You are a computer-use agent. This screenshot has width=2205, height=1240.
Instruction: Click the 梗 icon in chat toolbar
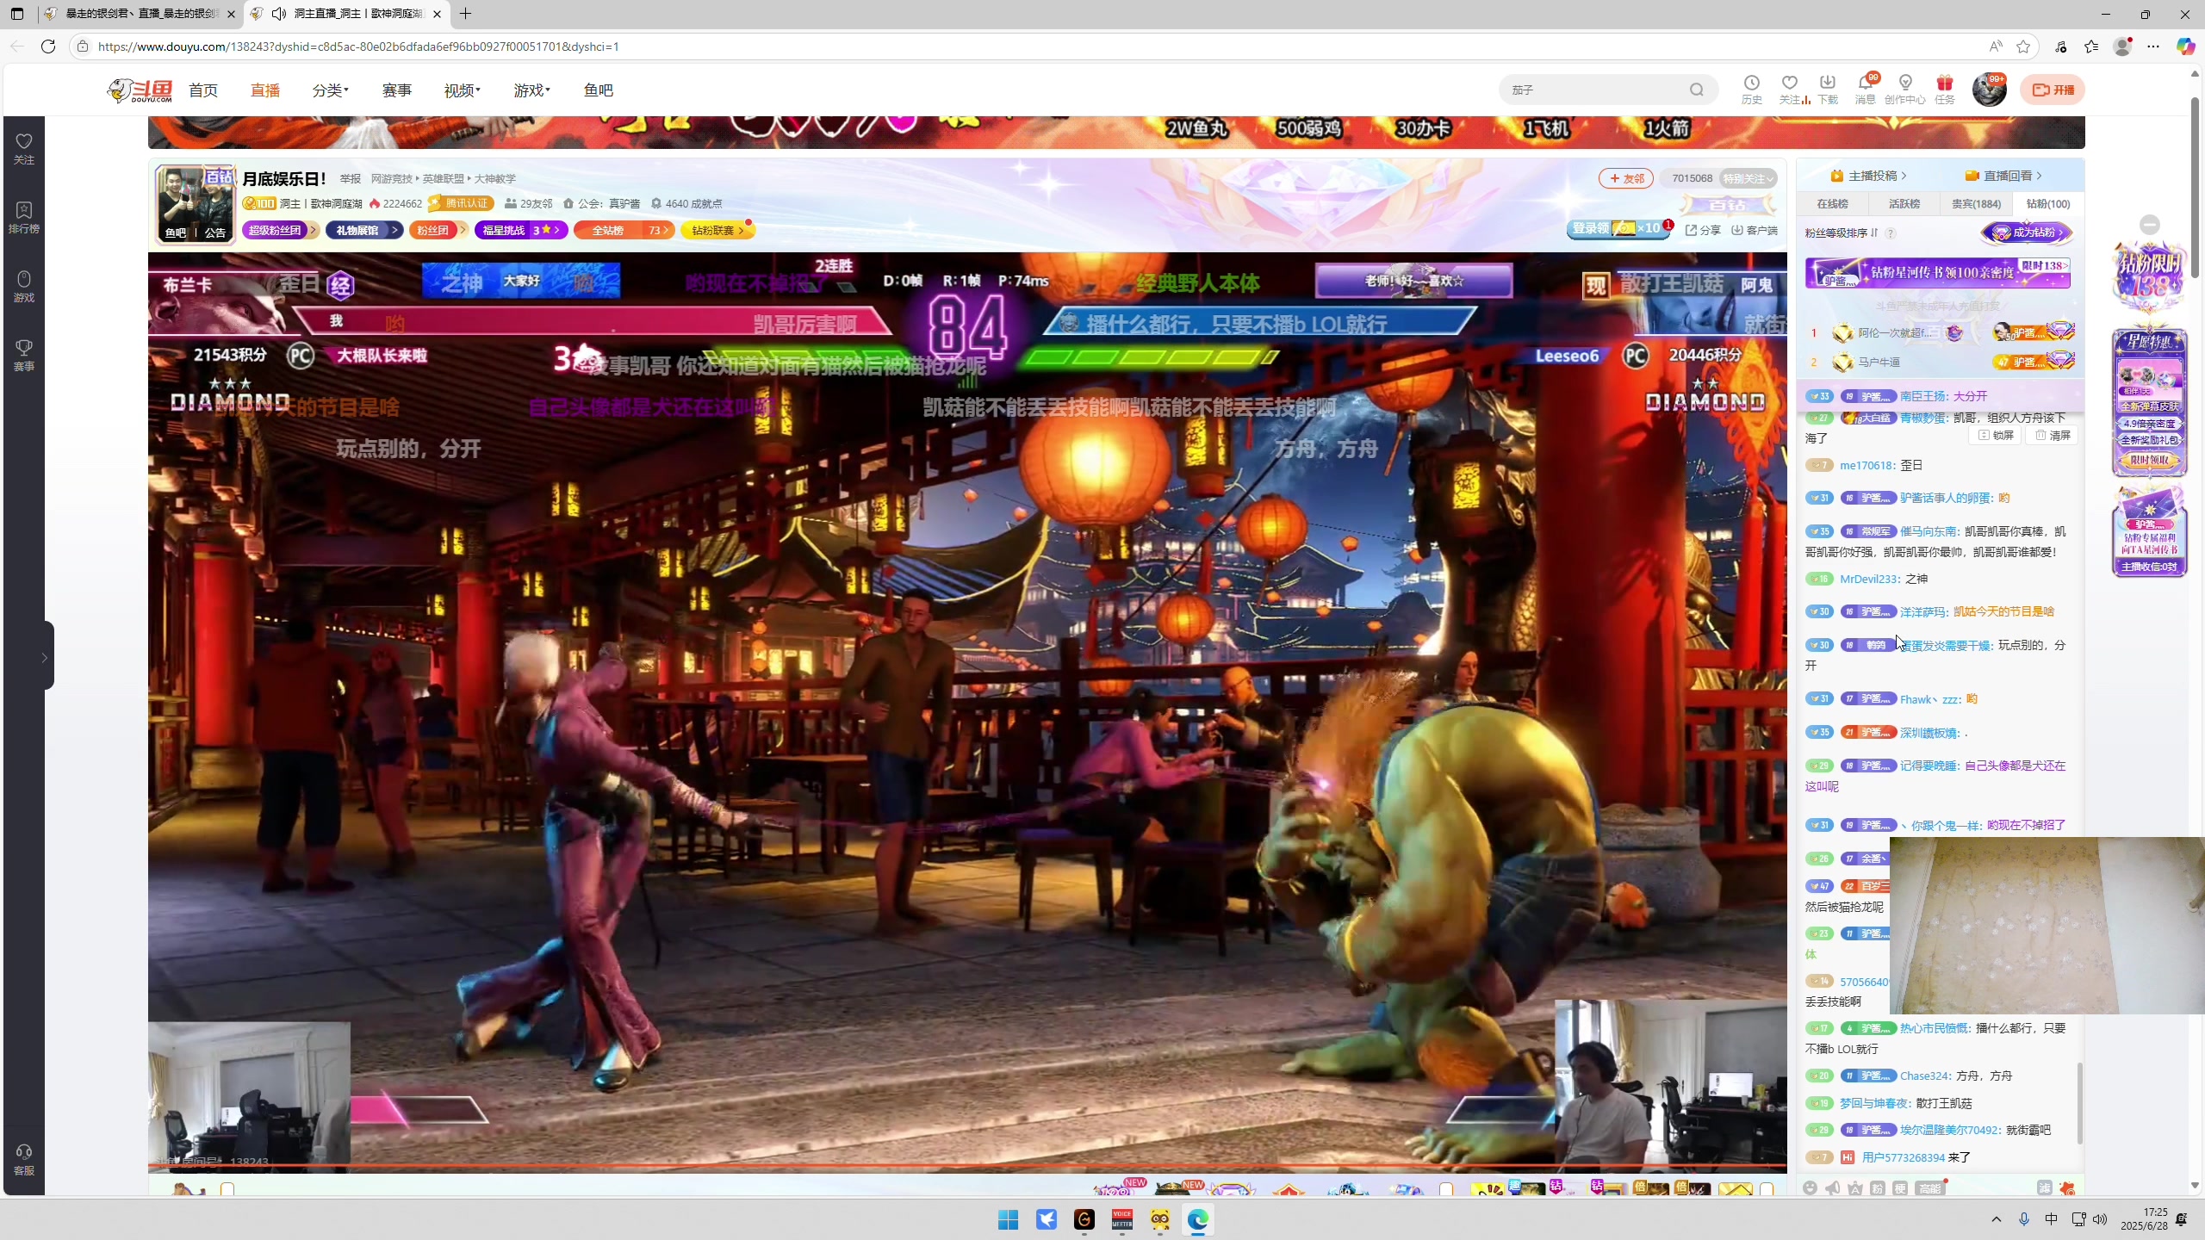[x=1899, y=1188]
